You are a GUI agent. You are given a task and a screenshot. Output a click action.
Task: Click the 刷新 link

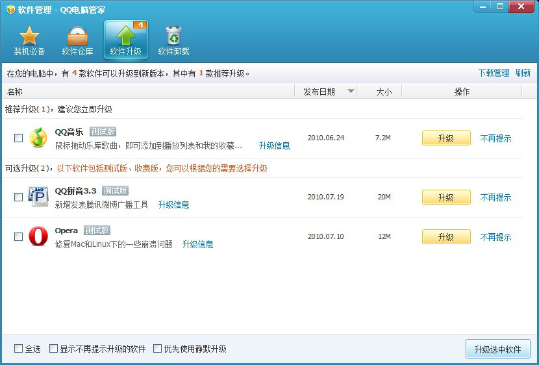[523, 73]
